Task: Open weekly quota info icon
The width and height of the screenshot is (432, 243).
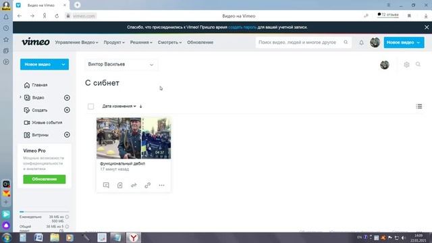Action: [67, 217]
